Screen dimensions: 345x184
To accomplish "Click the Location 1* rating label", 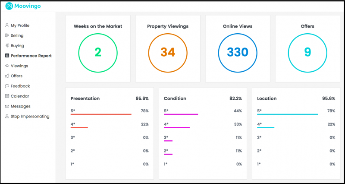I will [259, 164].
